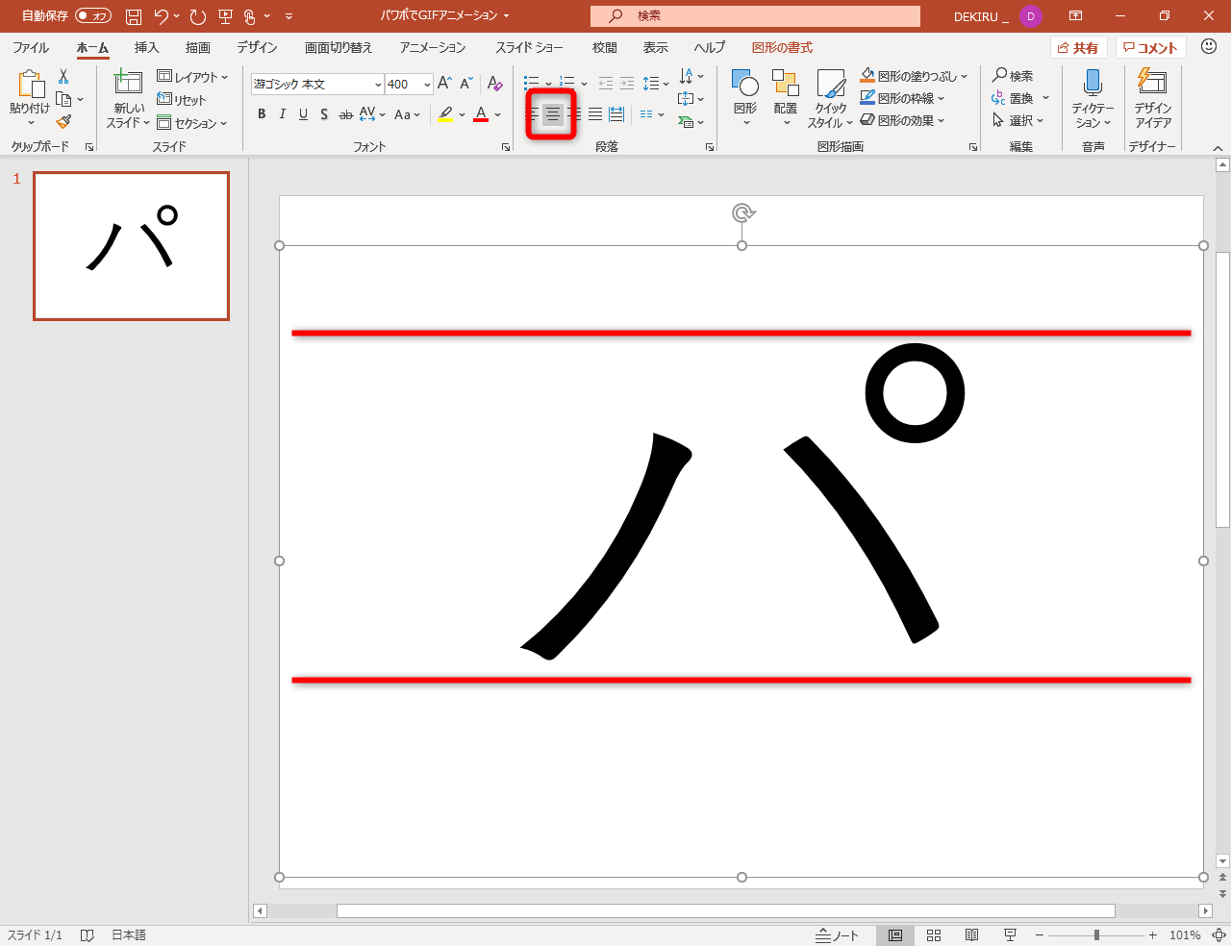Click the 検索 find button in ribbon
Viewport: 1231px width, 946px height.
click(x=1013, y=76)
